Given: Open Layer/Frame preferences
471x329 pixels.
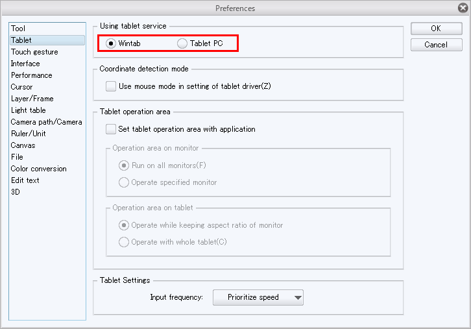Looking at the screenshot, I should pyautogui.click(x=47, y=99).
